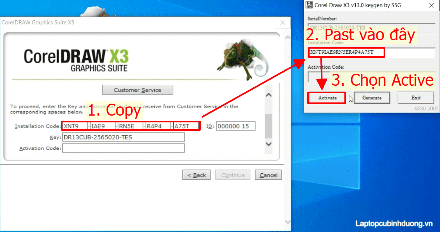Click the "Activation Code:" label in CorelDRAW

[40, 148]
